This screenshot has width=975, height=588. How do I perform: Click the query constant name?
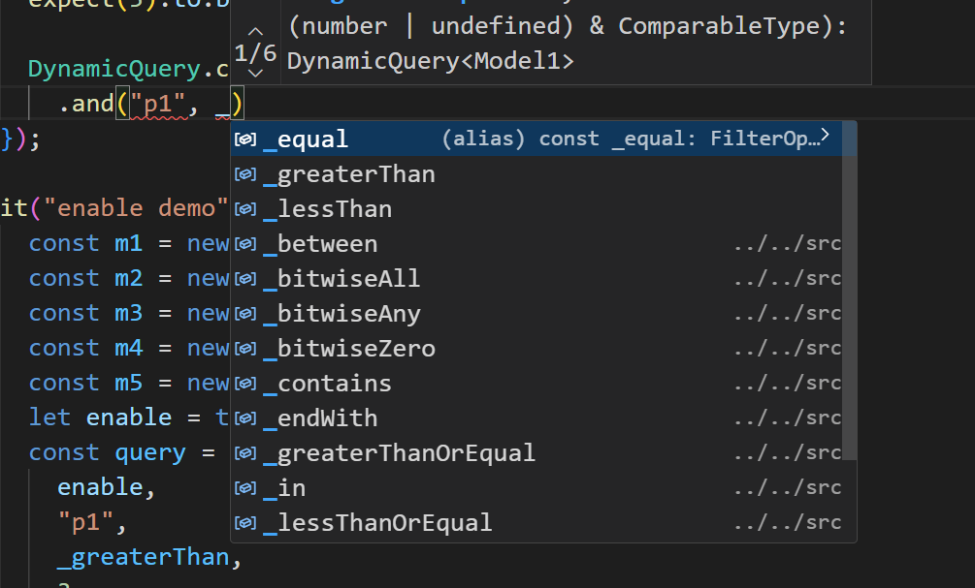point(150,452)
